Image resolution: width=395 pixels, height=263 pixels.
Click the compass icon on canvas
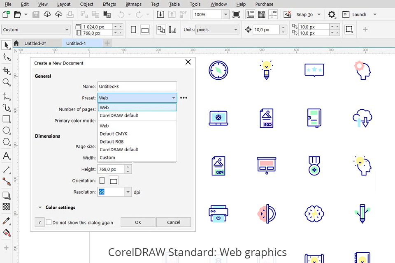(x=218, y=70)
